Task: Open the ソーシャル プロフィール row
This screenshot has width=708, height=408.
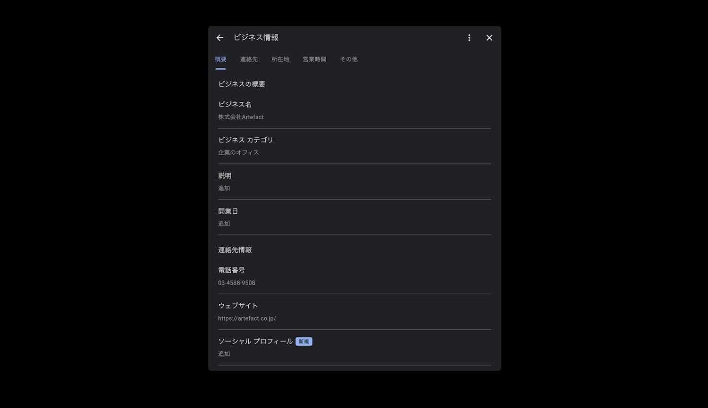Action: click(354, 347)
